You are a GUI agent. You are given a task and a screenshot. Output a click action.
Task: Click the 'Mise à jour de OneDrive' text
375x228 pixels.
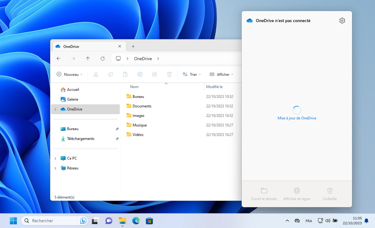[x=297, y=118]
